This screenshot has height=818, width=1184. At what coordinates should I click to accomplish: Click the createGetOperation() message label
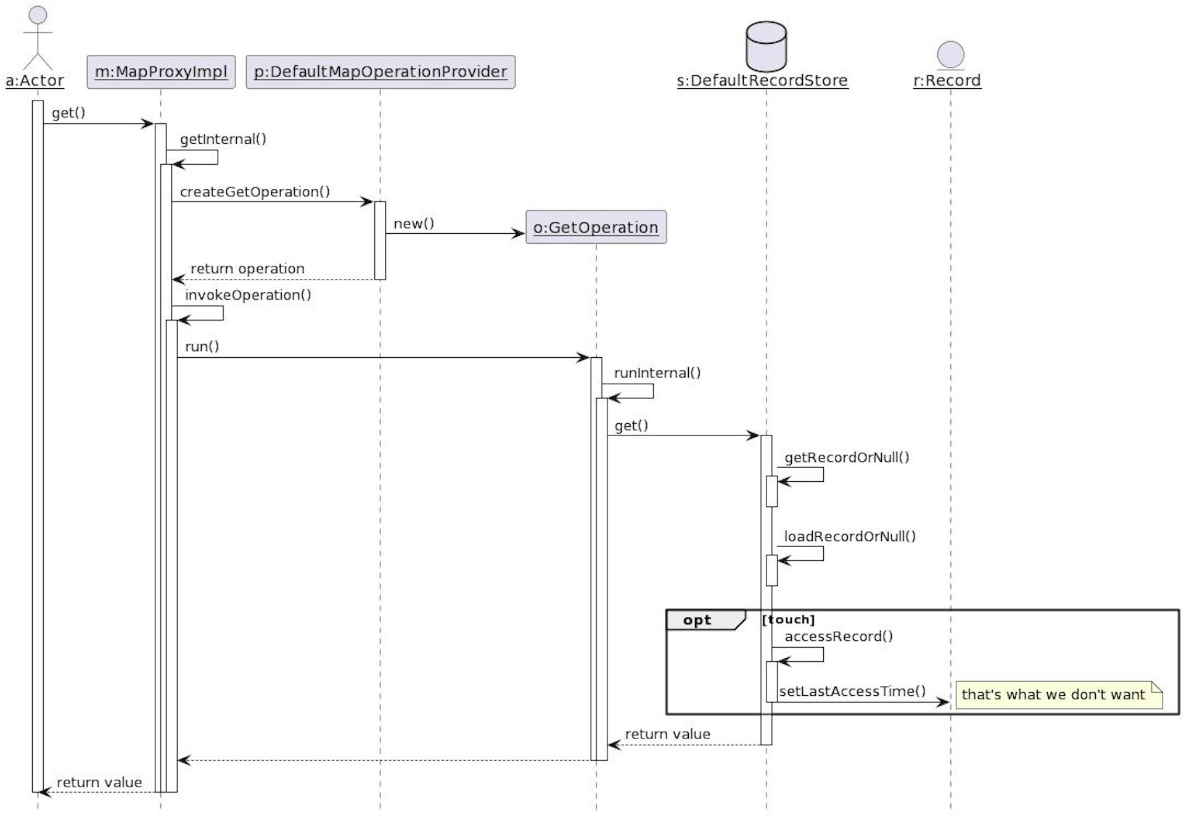pos(255,192)
